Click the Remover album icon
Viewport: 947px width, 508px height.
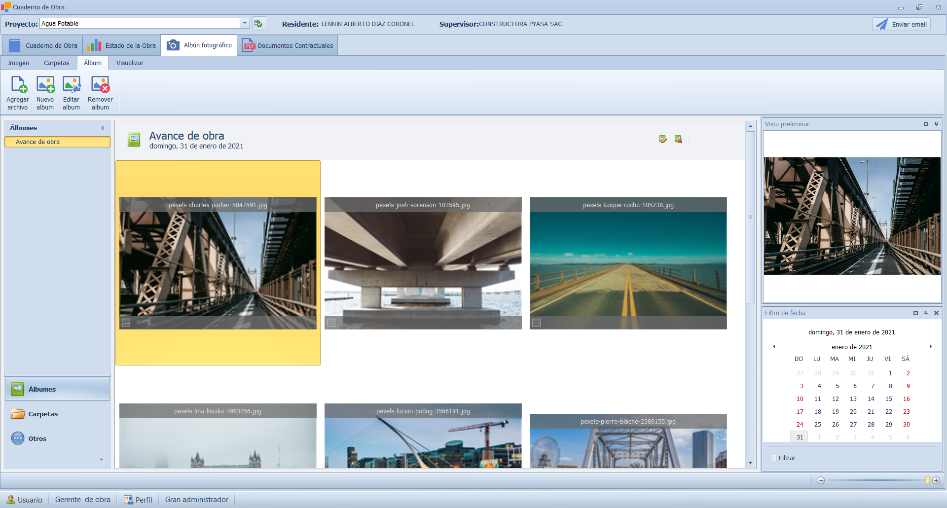(x=100, y=85)
